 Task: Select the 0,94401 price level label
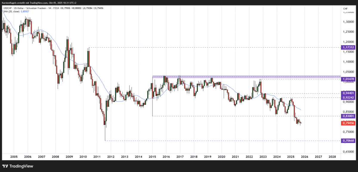click(348, 93)
